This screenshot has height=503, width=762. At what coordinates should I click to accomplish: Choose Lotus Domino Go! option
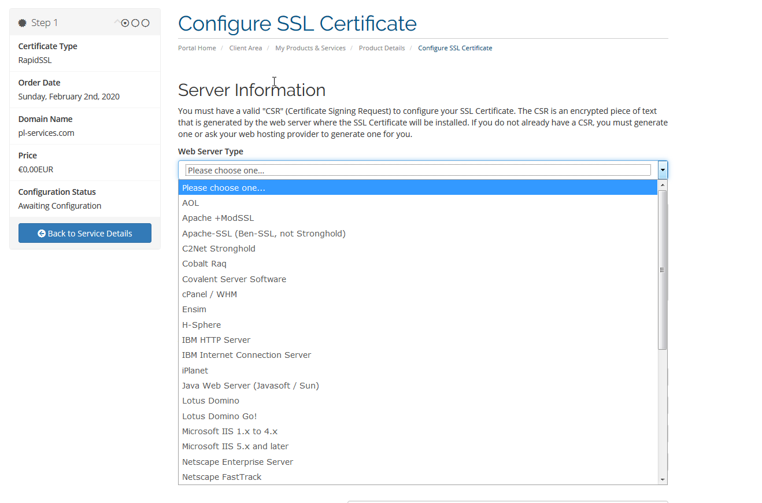click(418, 416)
